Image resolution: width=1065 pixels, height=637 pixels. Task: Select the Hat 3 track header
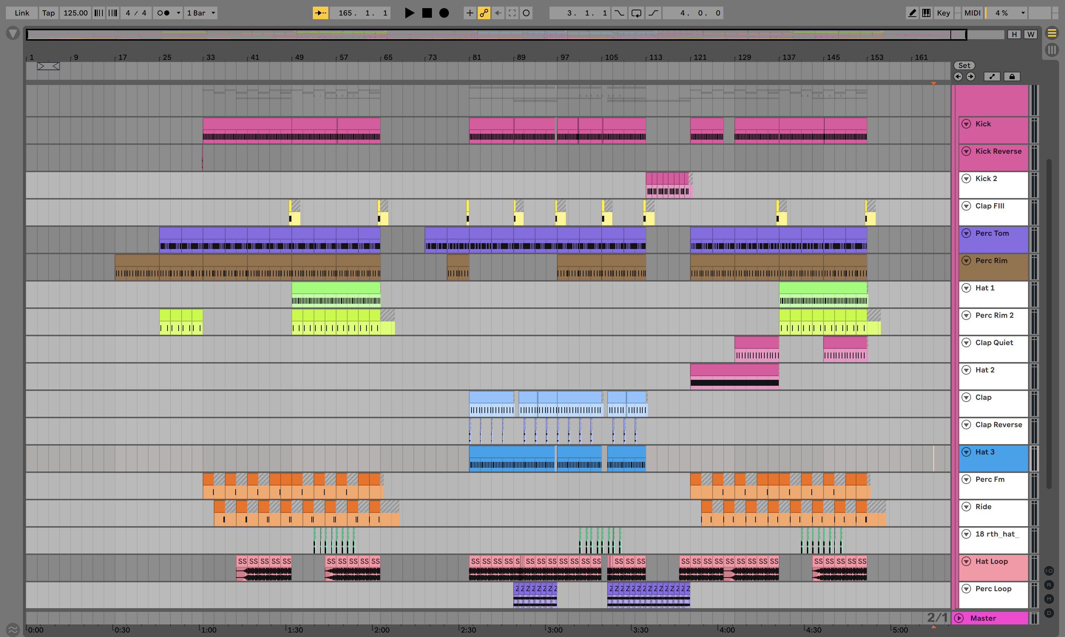[993, 459]
